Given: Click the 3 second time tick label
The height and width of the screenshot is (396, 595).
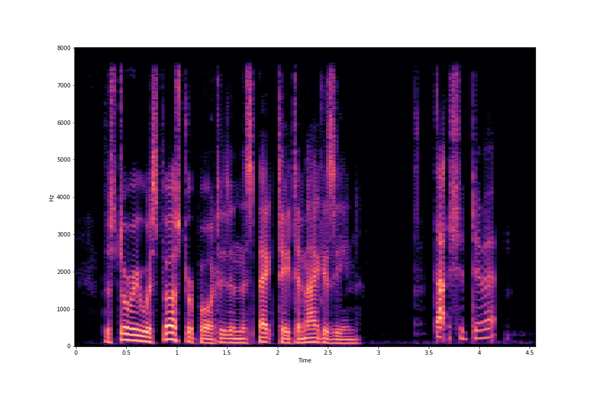Looking at the screenshot, I should (x=378, y=353).
